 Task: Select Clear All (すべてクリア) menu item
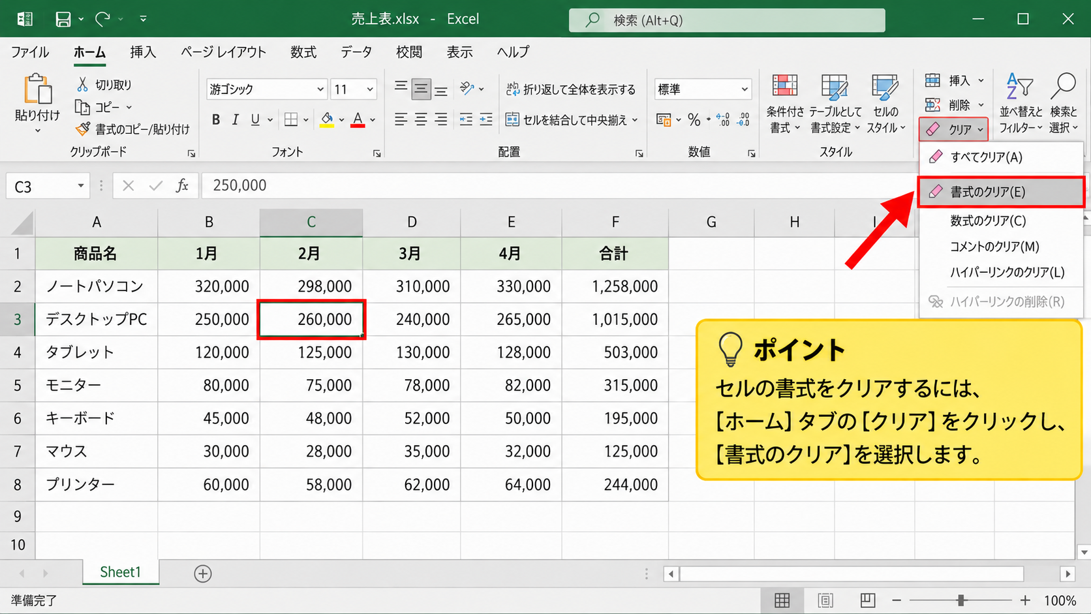(1001, 157)
